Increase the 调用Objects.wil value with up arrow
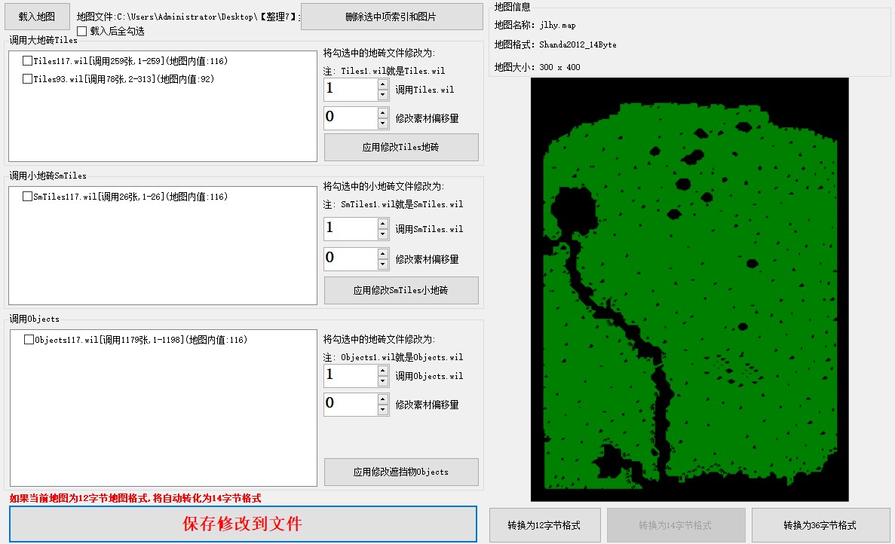Viewport: 895px width, 544px height. pos(383,370)
